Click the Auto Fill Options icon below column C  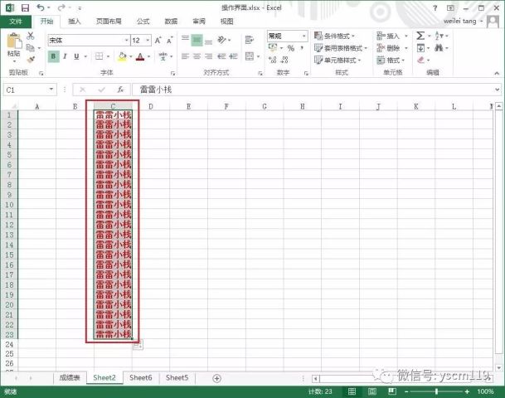138,345
